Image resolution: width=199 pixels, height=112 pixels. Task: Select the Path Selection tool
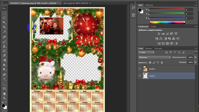pos(4,84)
